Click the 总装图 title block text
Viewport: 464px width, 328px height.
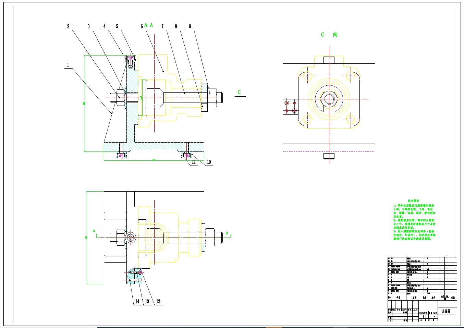(x=446, y=311)
